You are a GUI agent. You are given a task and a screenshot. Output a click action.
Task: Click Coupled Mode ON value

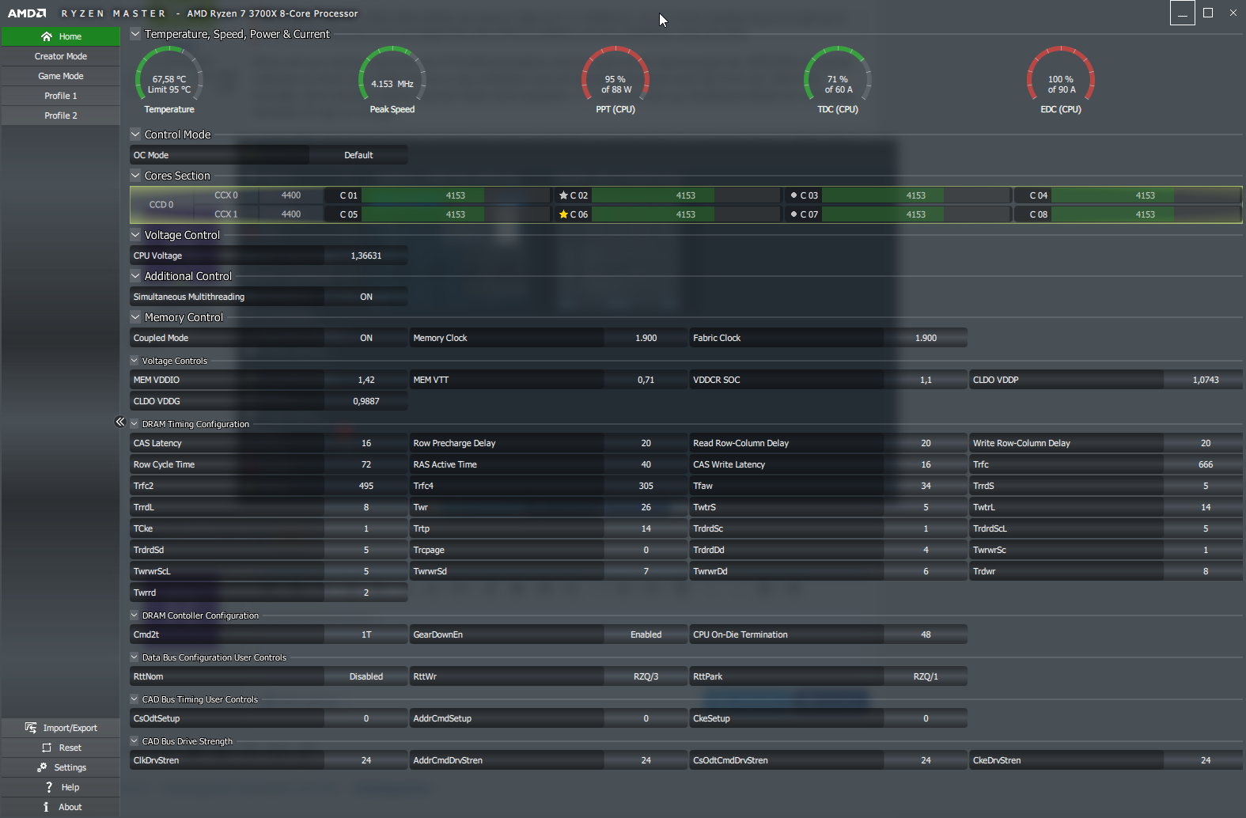pos(366,338)
